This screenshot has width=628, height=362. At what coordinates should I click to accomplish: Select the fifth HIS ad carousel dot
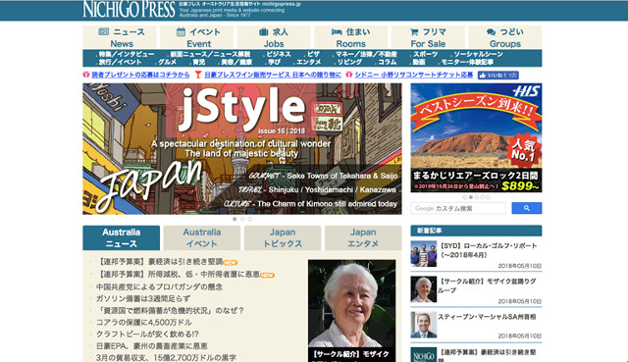pos(488,197)
